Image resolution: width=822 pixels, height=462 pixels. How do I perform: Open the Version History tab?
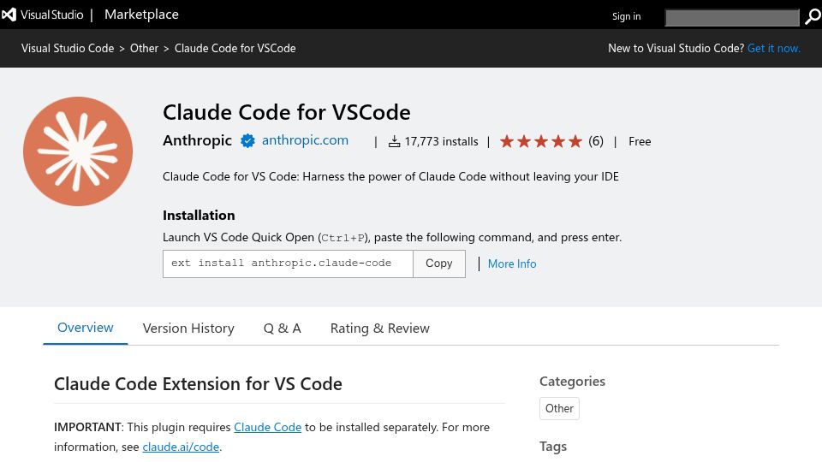point(188,329)
